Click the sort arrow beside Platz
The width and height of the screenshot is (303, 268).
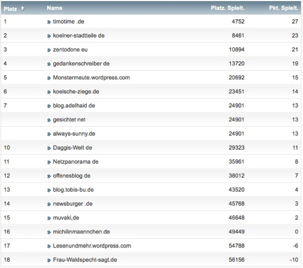(22, 8)
